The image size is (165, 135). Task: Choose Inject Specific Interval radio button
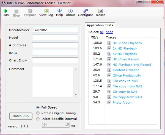[x=38, y=119]
